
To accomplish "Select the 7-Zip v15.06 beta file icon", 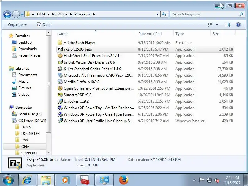I will 60,49.
